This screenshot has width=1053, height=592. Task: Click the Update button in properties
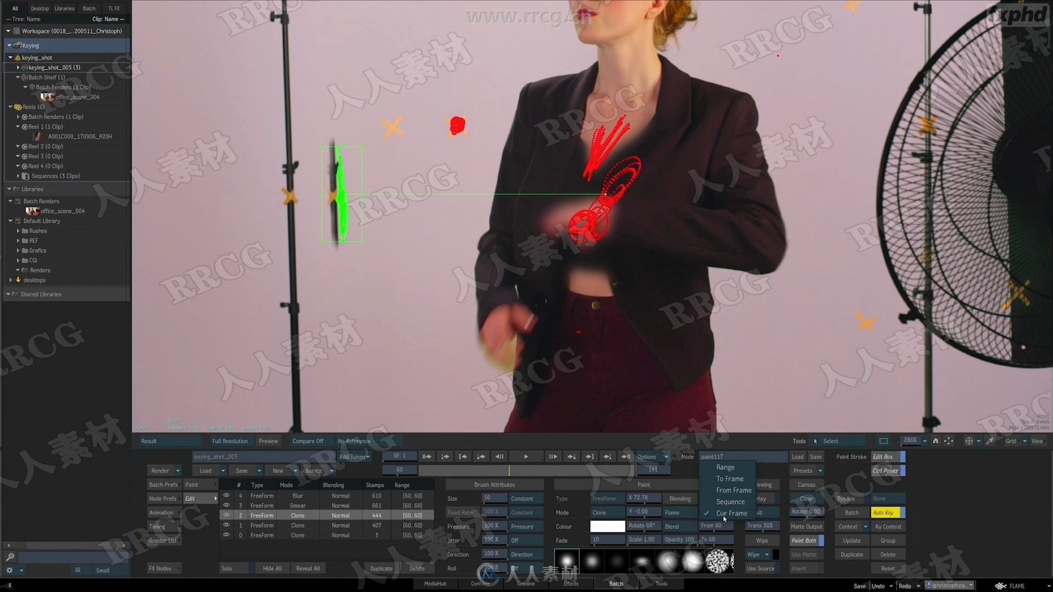tap(851, 540)
